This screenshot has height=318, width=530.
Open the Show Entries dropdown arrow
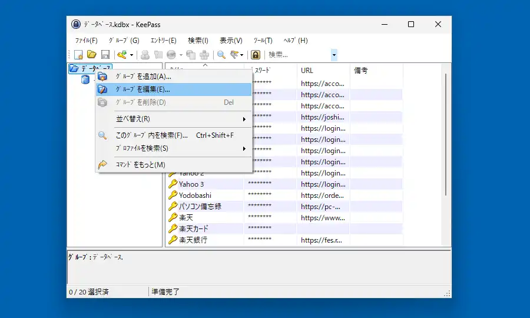[x=241, y=55]
